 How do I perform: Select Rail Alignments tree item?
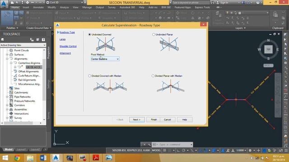(x=27, y=80)
